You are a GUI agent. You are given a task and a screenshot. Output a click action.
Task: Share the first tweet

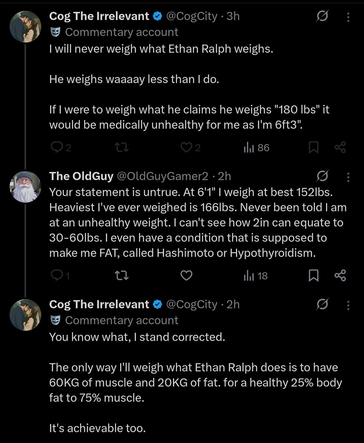(340, 148)
